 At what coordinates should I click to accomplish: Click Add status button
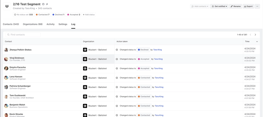point(89,15)
